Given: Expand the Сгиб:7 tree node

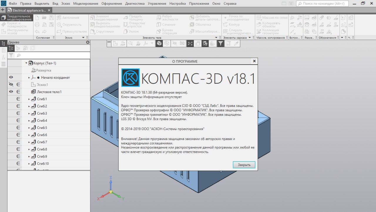Looking at the screenshot, I should pos(29,142).
